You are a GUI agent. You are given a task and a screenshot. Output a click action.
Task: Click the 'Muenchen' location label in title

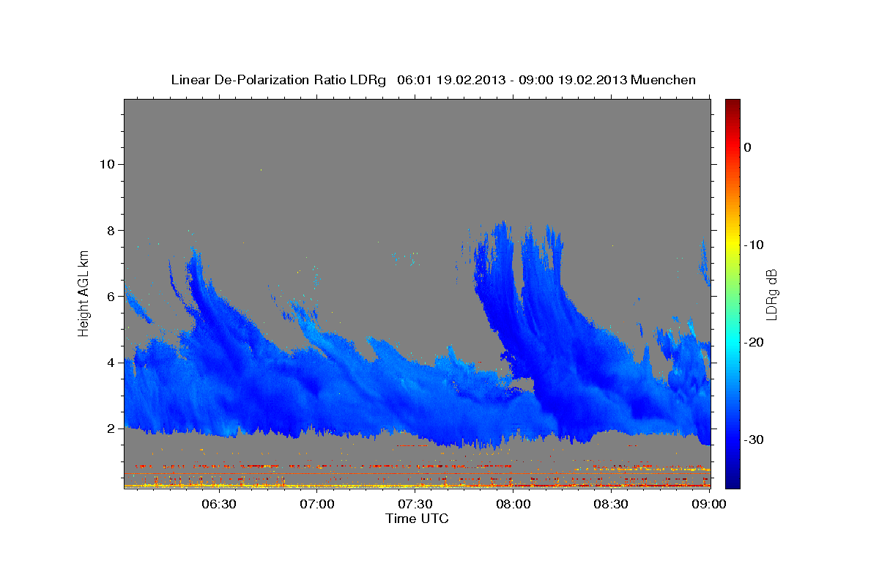pos(664,80)
